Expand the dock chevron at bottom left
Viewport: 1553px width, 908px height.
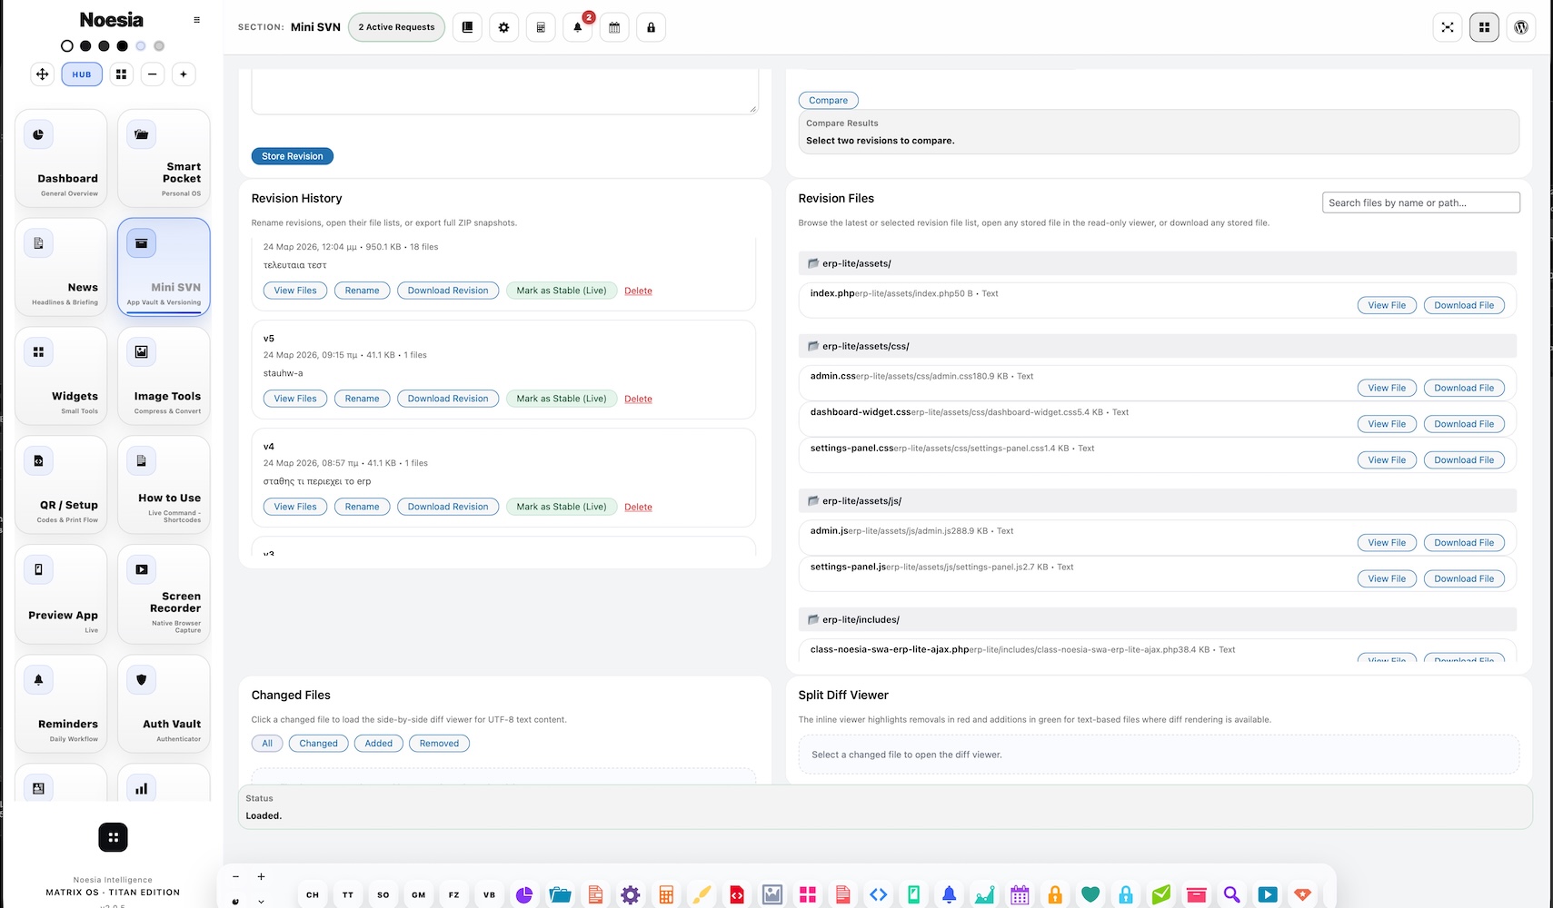tap(262, 902)
